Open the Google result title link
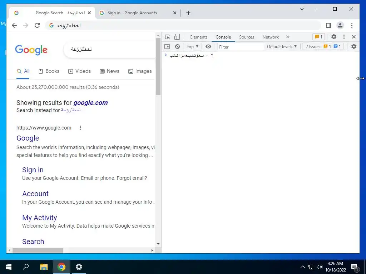The width and height of the screenshot is (366, 274). click(x=28, y=138)
